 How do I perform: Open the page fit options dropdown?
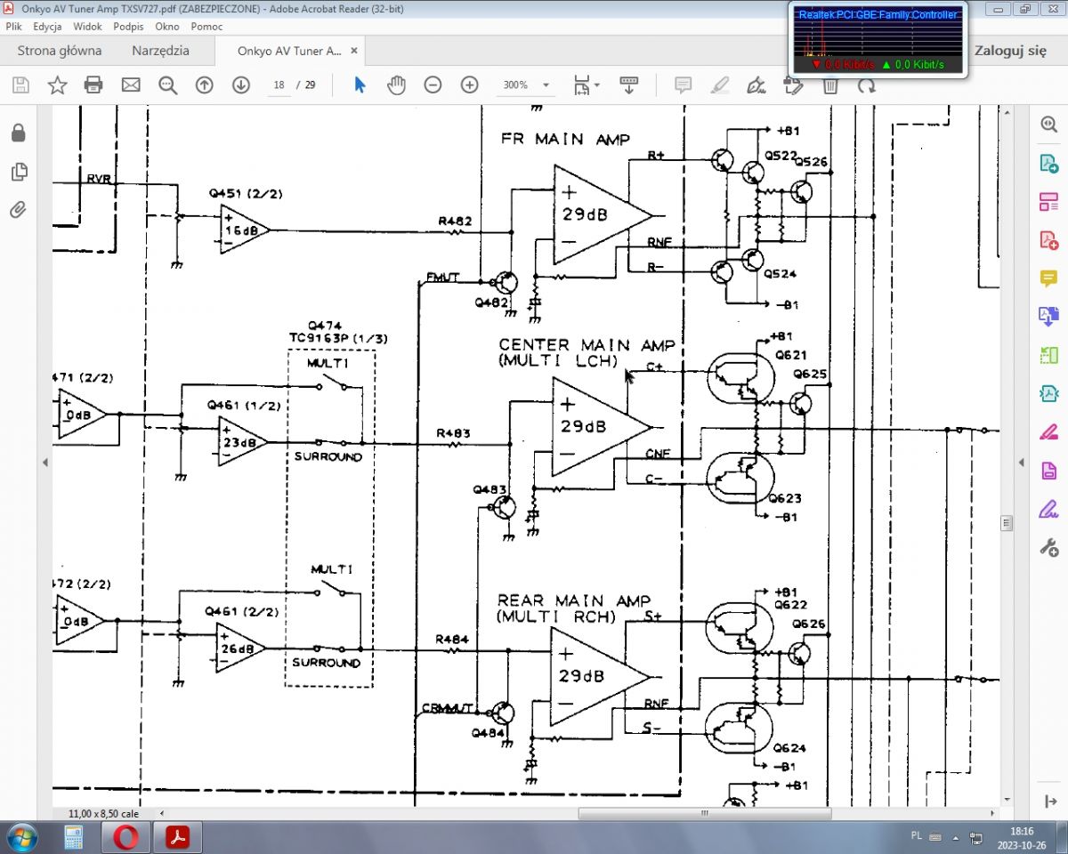[x=587, y=85]
